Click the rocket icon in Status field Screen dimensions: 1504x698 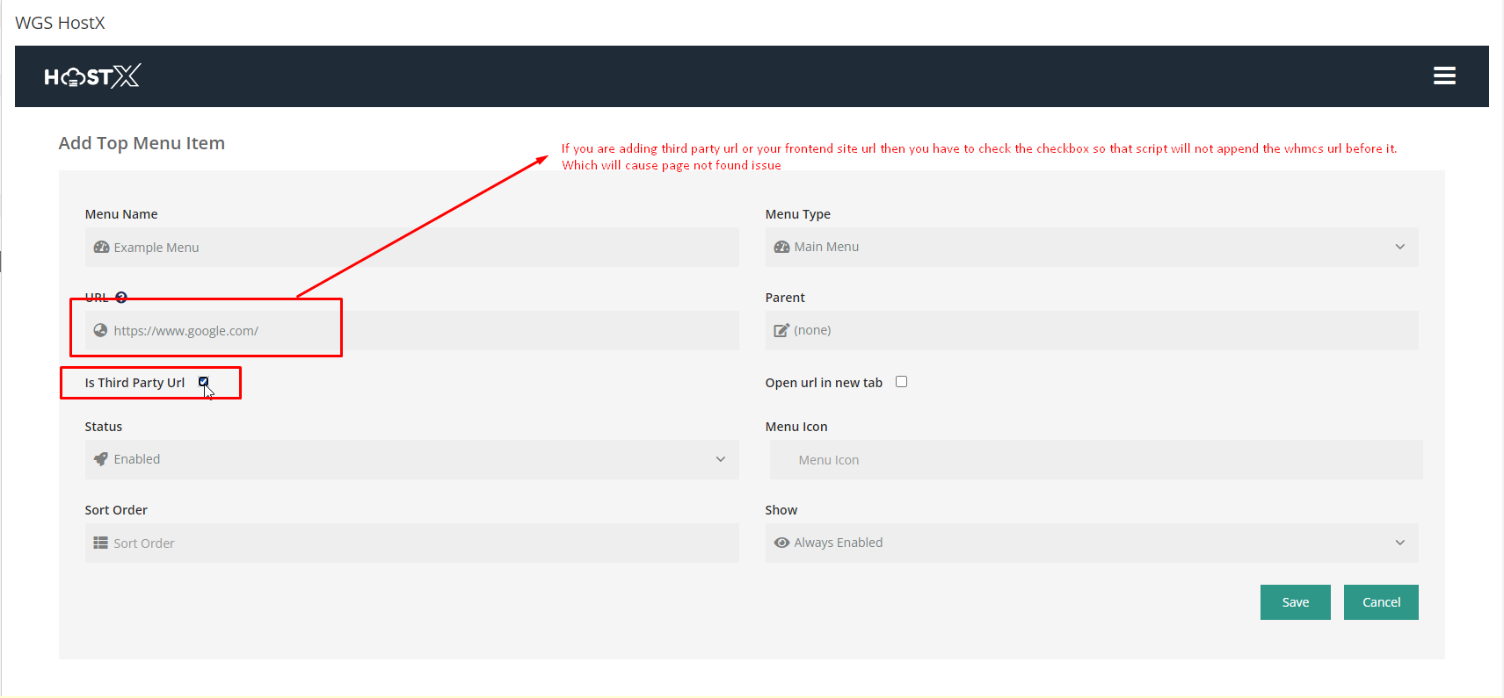101,459
